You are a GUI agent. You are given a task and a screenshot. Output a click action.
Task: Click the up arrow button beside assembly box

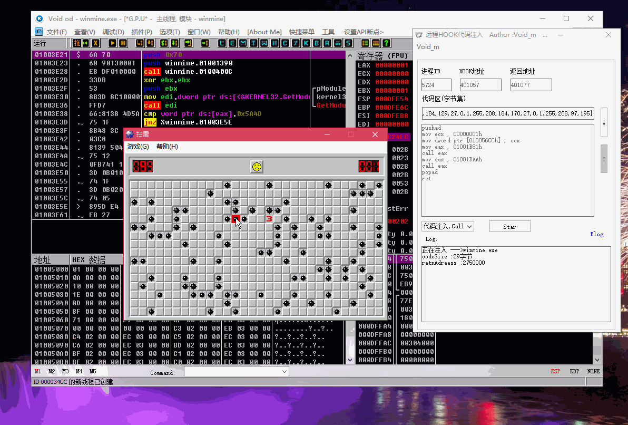point(604,159)
